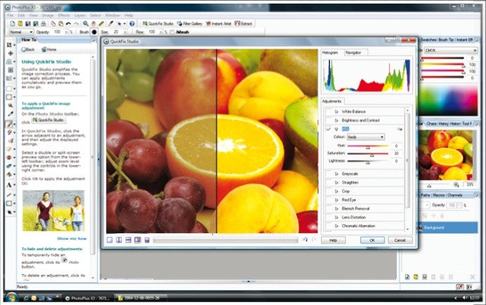Open the Colour dropdown showing Reds
This screenshot has height=305, width=486.
(366, 137)
